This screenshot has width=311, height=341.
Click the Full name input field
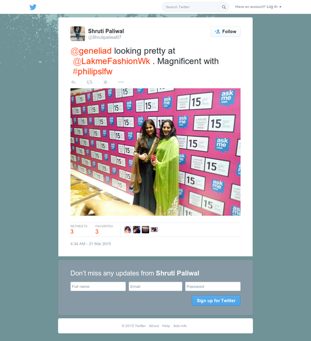click(x=98, y=286)
